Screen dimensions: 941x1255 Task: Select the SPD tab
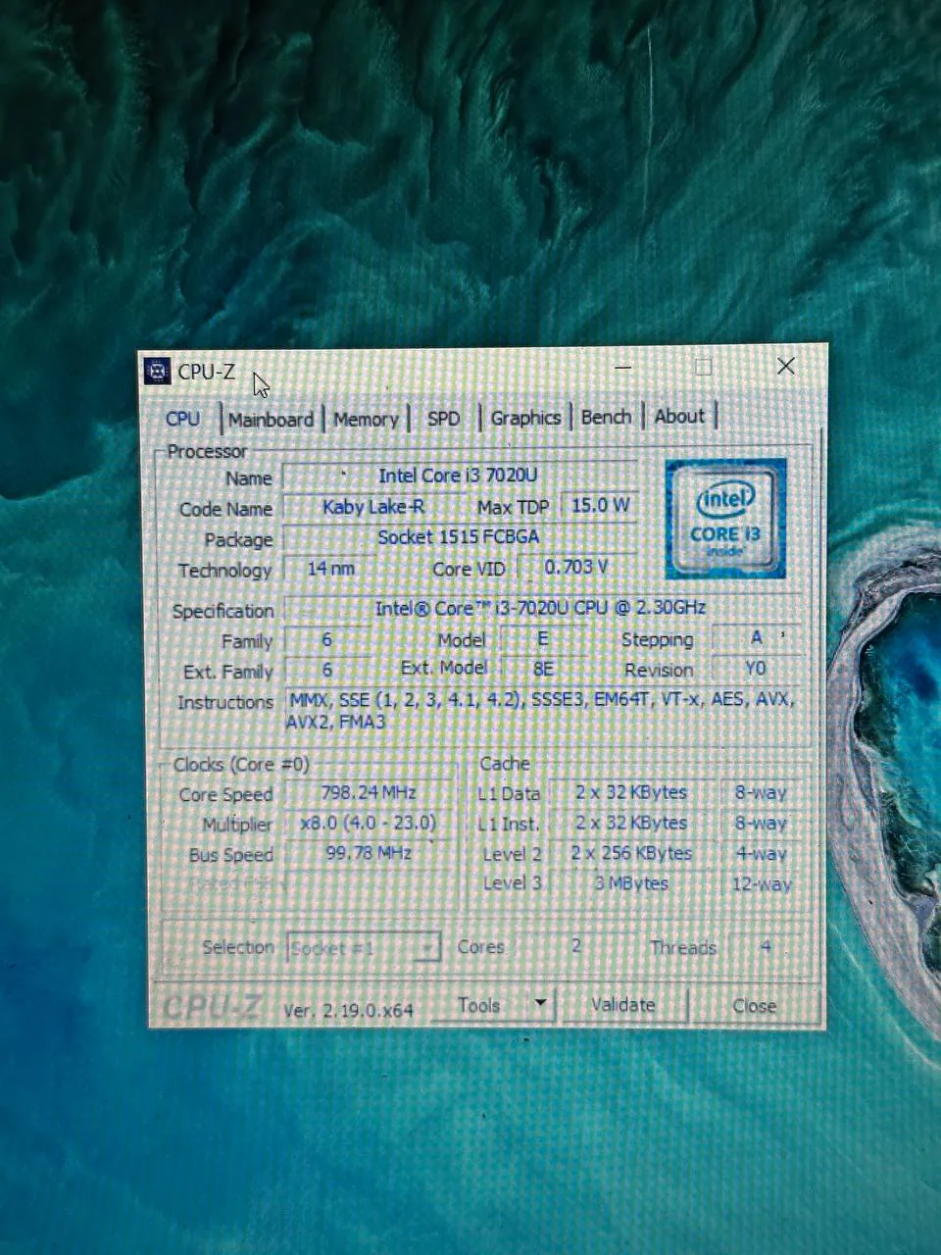443,418
